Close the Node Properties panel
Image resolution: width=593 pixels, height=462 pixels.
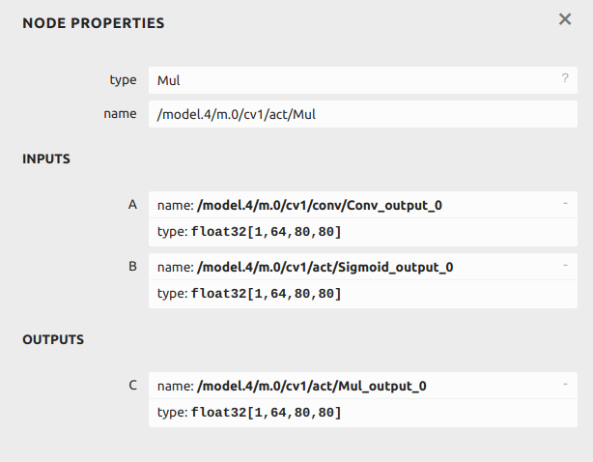(x=565, y=19)
